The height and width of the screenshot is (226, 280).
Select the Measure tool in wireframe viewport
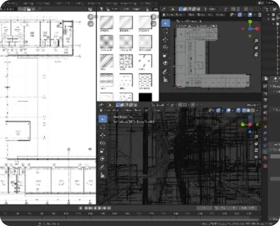pos(103,175)
